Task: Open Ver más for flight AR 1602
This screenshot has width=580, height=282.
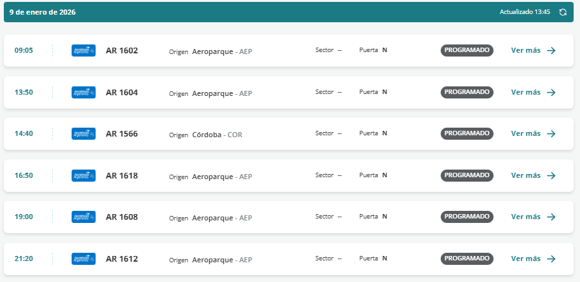Action: [x=533, y=50]
